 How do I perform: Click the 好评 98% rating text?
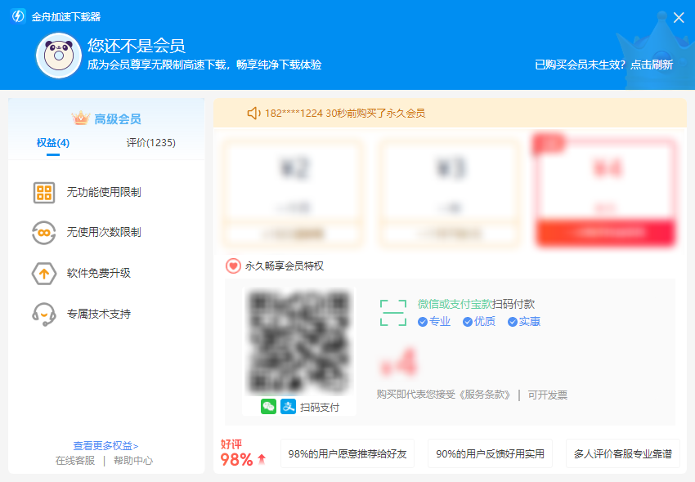click(236, 453)
